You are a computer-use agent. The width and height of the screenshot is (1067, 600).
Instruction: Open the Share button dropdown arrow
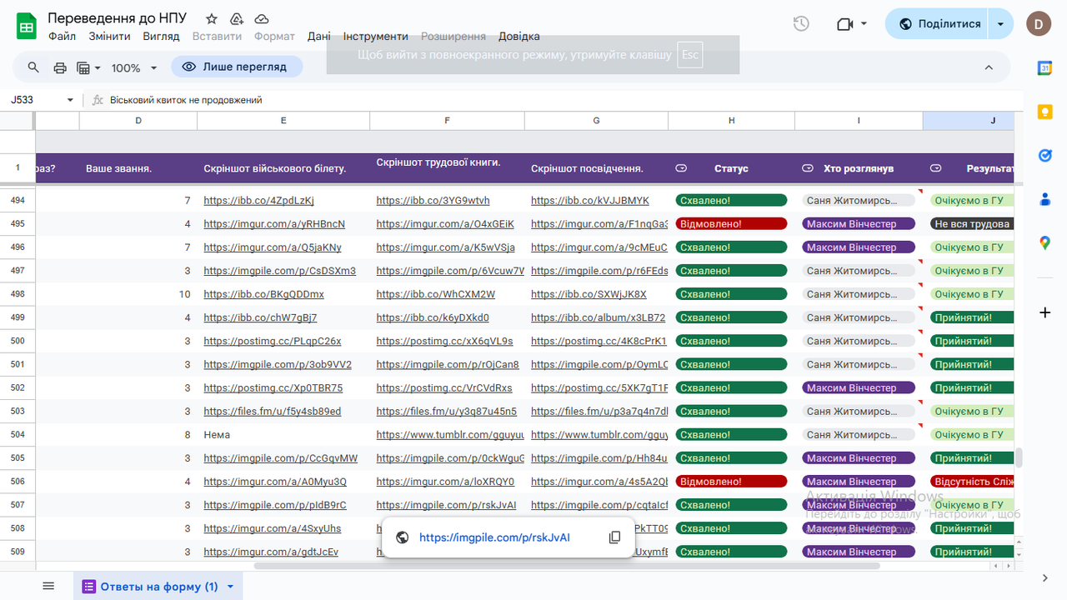(x=1000, y=24)
